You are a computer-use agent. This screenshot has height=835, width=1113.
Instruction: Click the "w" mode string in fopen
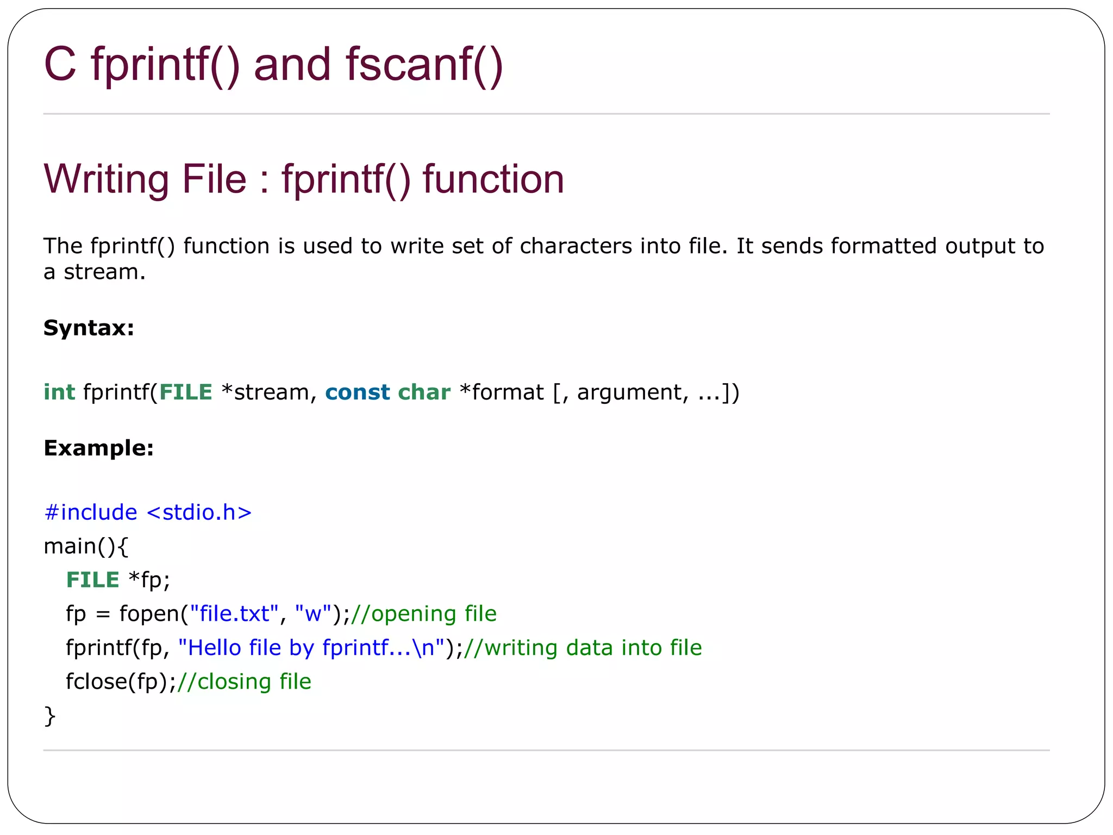click(313, 613)
